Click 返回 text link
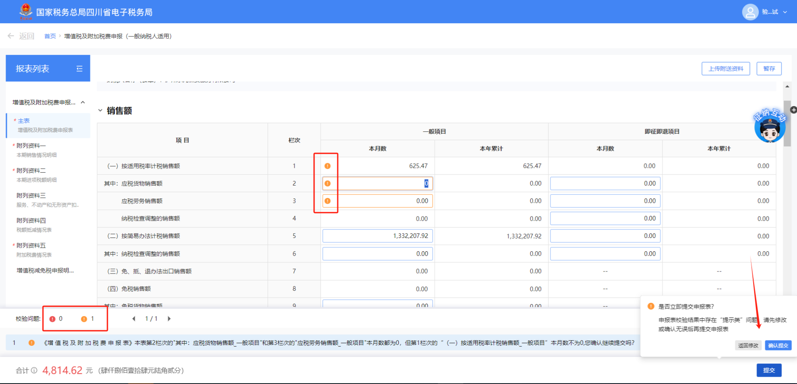The image size is (797, 384). point(27,36)
